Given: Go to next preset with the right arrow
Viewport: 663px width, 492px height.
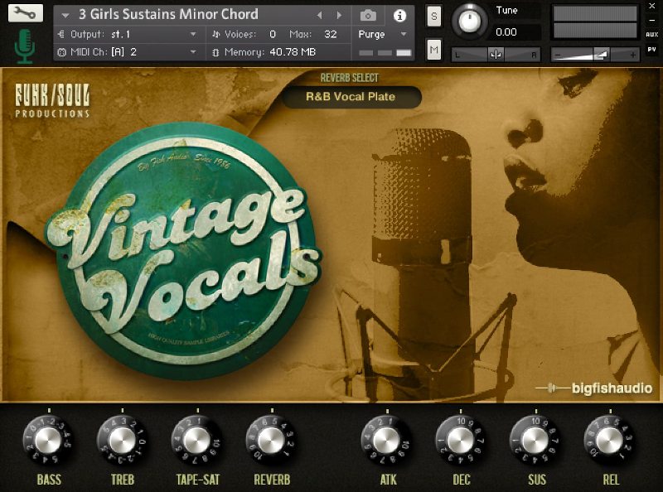Looking at the screenshot, I should tap(339, 14).
